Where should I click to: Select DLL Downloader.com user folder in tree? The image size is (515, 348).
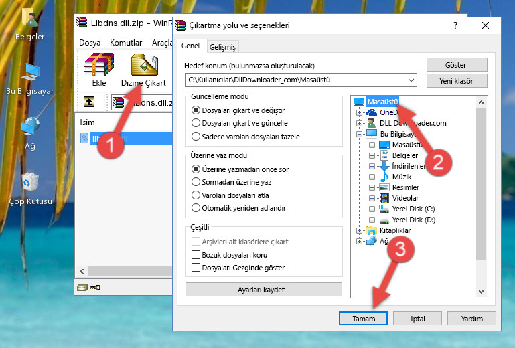(413, 123)
